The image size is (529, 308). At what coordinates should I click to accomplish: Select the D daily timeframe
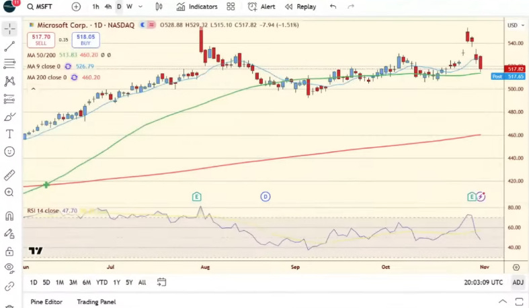pyautogui.click(x=119, y=7)
